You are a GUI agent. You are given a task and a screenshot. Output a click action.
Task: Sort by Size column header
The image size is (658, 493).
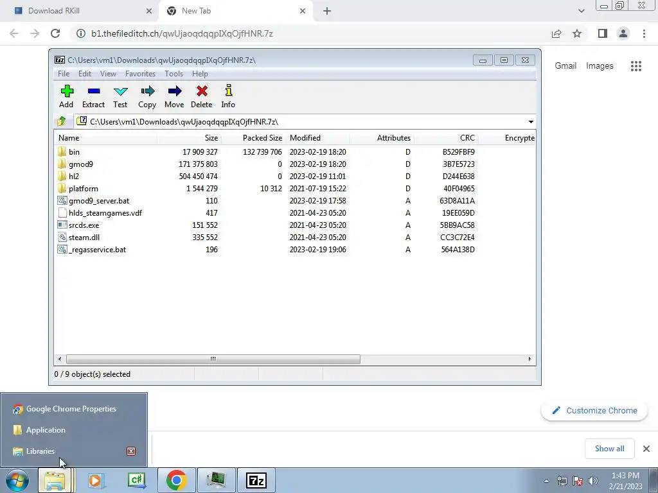click(x=190, y=137)
